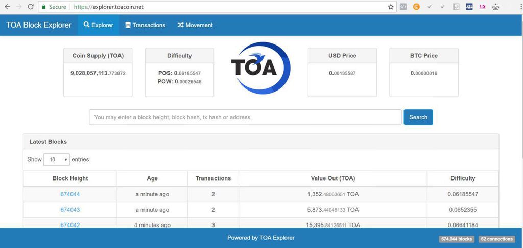Screen dimensions: 523x248
Task: Sort by Age column header
Action: tap(152, 178)
